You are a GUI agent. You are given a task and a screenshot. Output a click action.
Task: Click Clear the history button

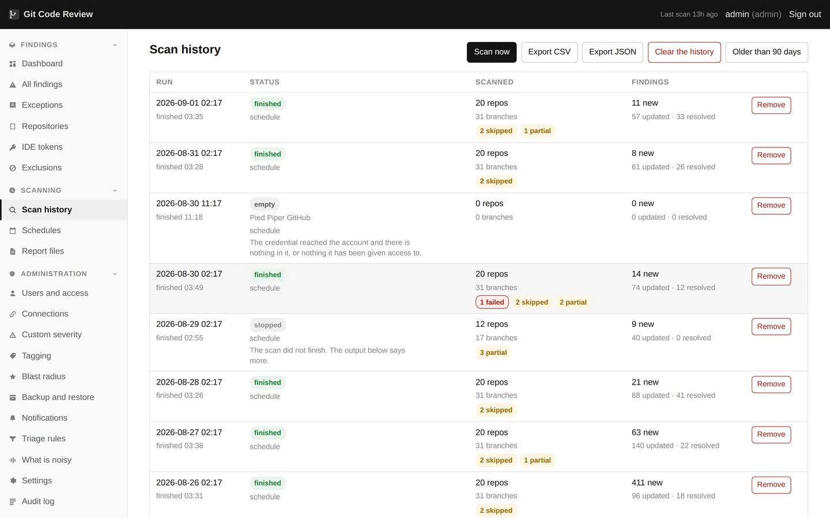[x=684, y=52]
